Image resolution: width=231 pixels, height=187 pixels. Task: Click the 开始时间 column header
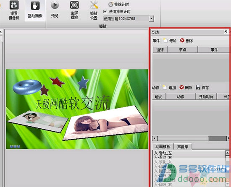point(206,96)
